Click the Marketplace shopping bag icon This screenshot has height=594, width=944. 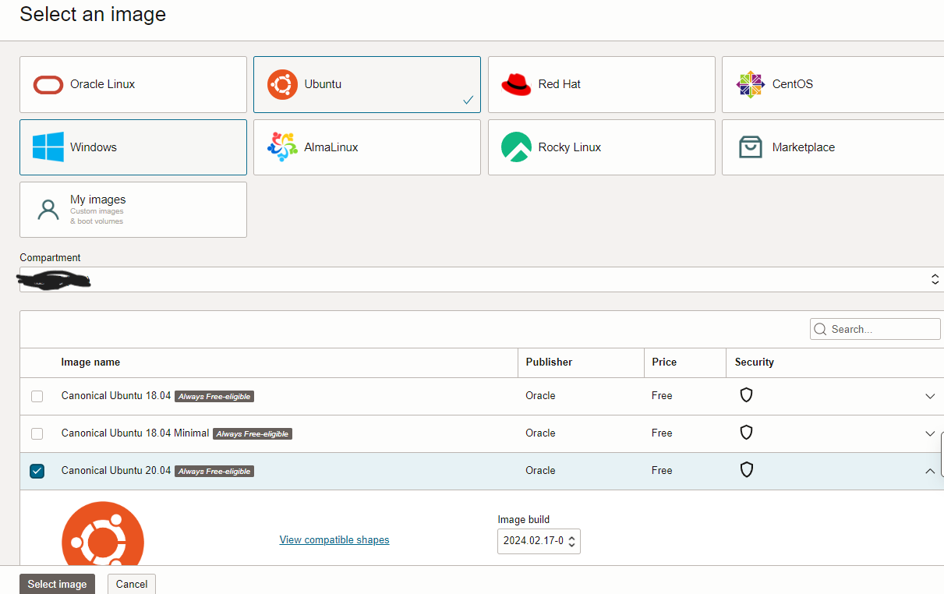pos(750,147)
